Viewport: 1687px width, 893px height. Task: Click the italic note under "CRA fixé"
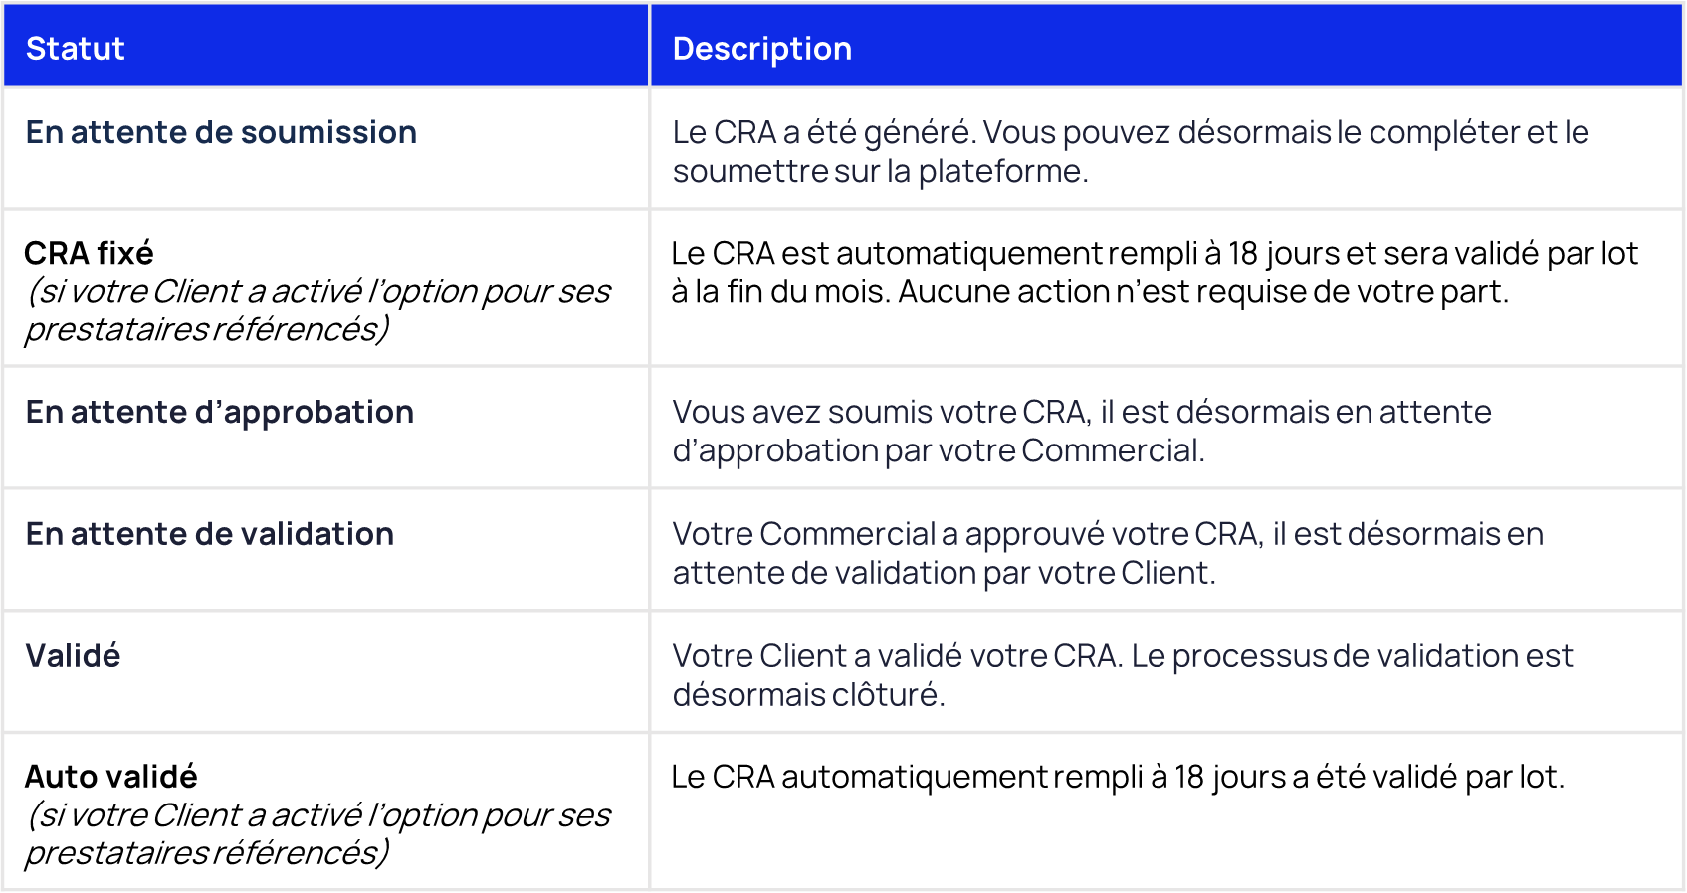[x=317, y=310]
